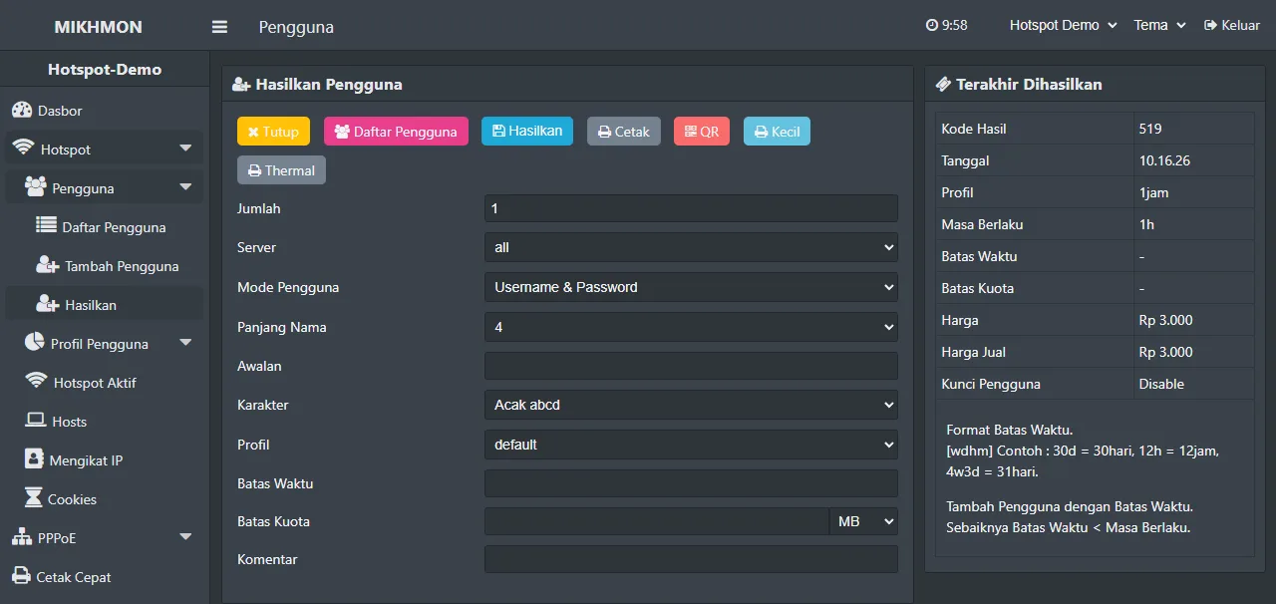Click the clock icon beside 9:58
This screenshot has height=604, width=1276.
point(932,26)
